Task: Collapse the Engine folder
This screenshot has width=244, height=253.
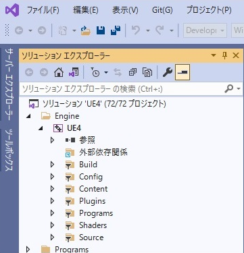Action: click(28, 117)
